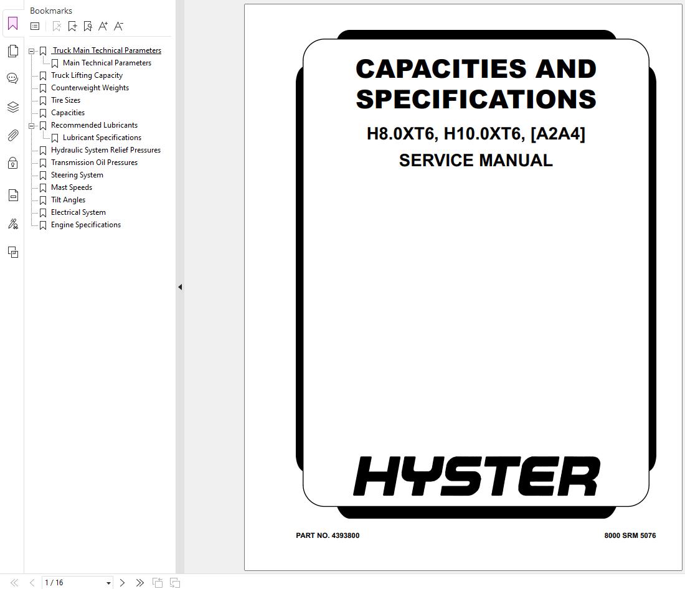Viewport: 685px width, 589px height.
Task: Collapse the Truck Main Technical Parameters bookmark
Action: coord(31,50)
